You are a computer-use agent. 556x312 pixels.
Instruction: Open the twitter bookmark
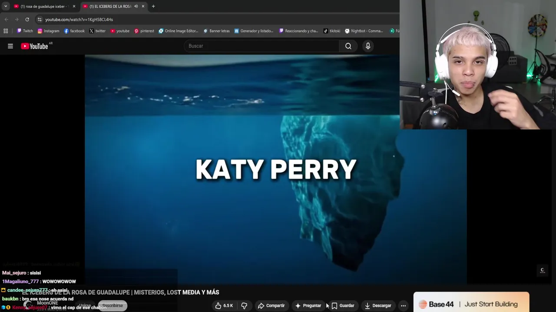coord(97,31)
